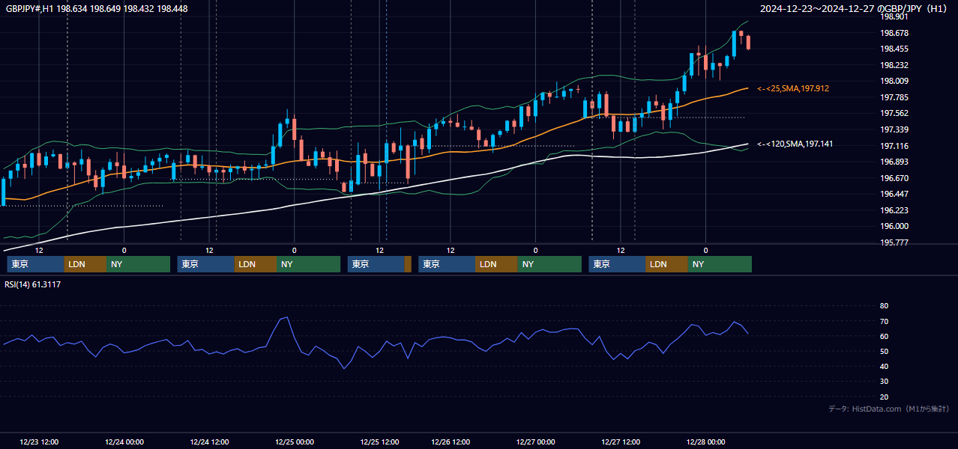Click the 12/26 12:00 date label
958x449 pixels.
tap(451, 442)
